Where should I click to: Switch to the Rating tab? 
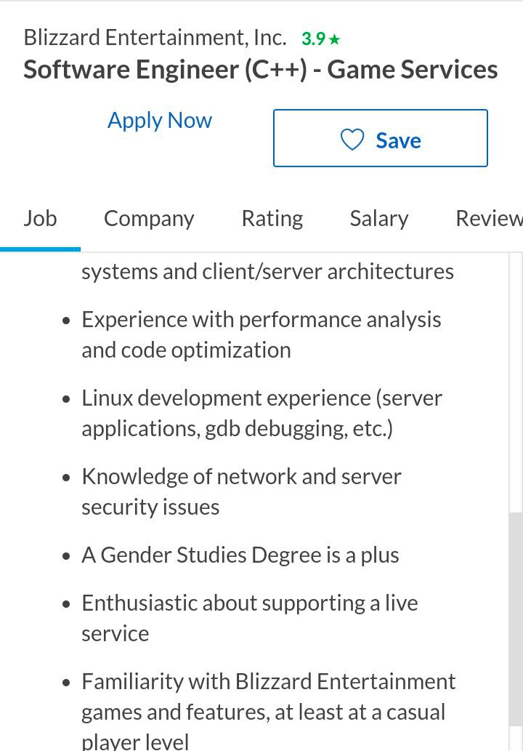pos(272,219)
